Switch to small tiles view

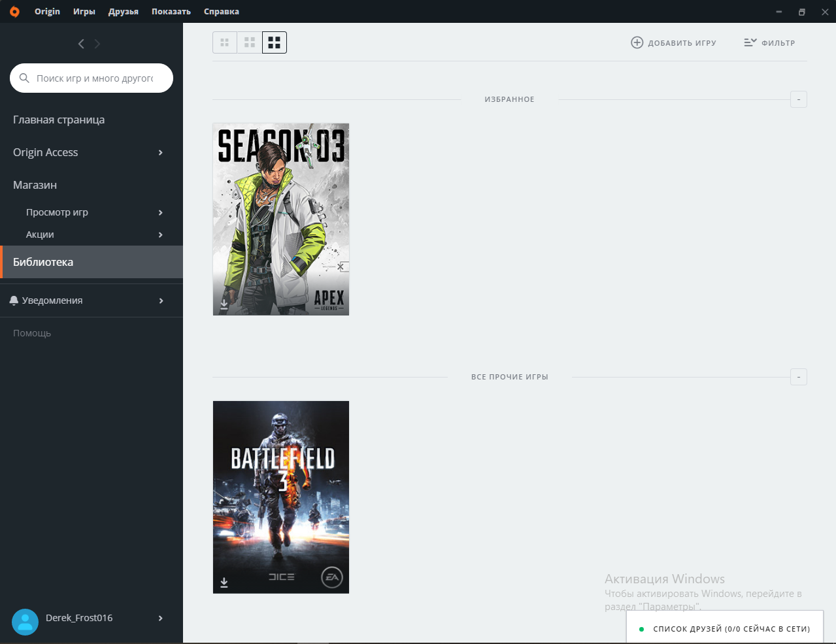coord(225,42)
